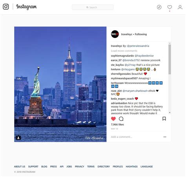This screenshot has height=177, width=186.
Task: Open the three-dot more options icon
Action: coord(165,137)
